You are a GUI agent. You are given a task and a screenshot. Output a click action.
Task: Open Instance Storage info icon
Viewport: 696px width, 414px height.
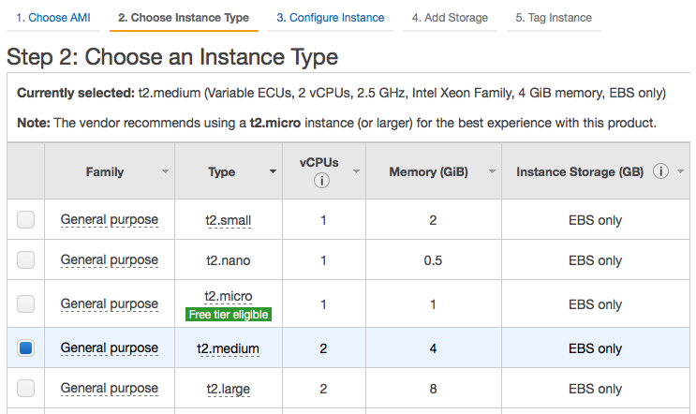pos(660,170)
